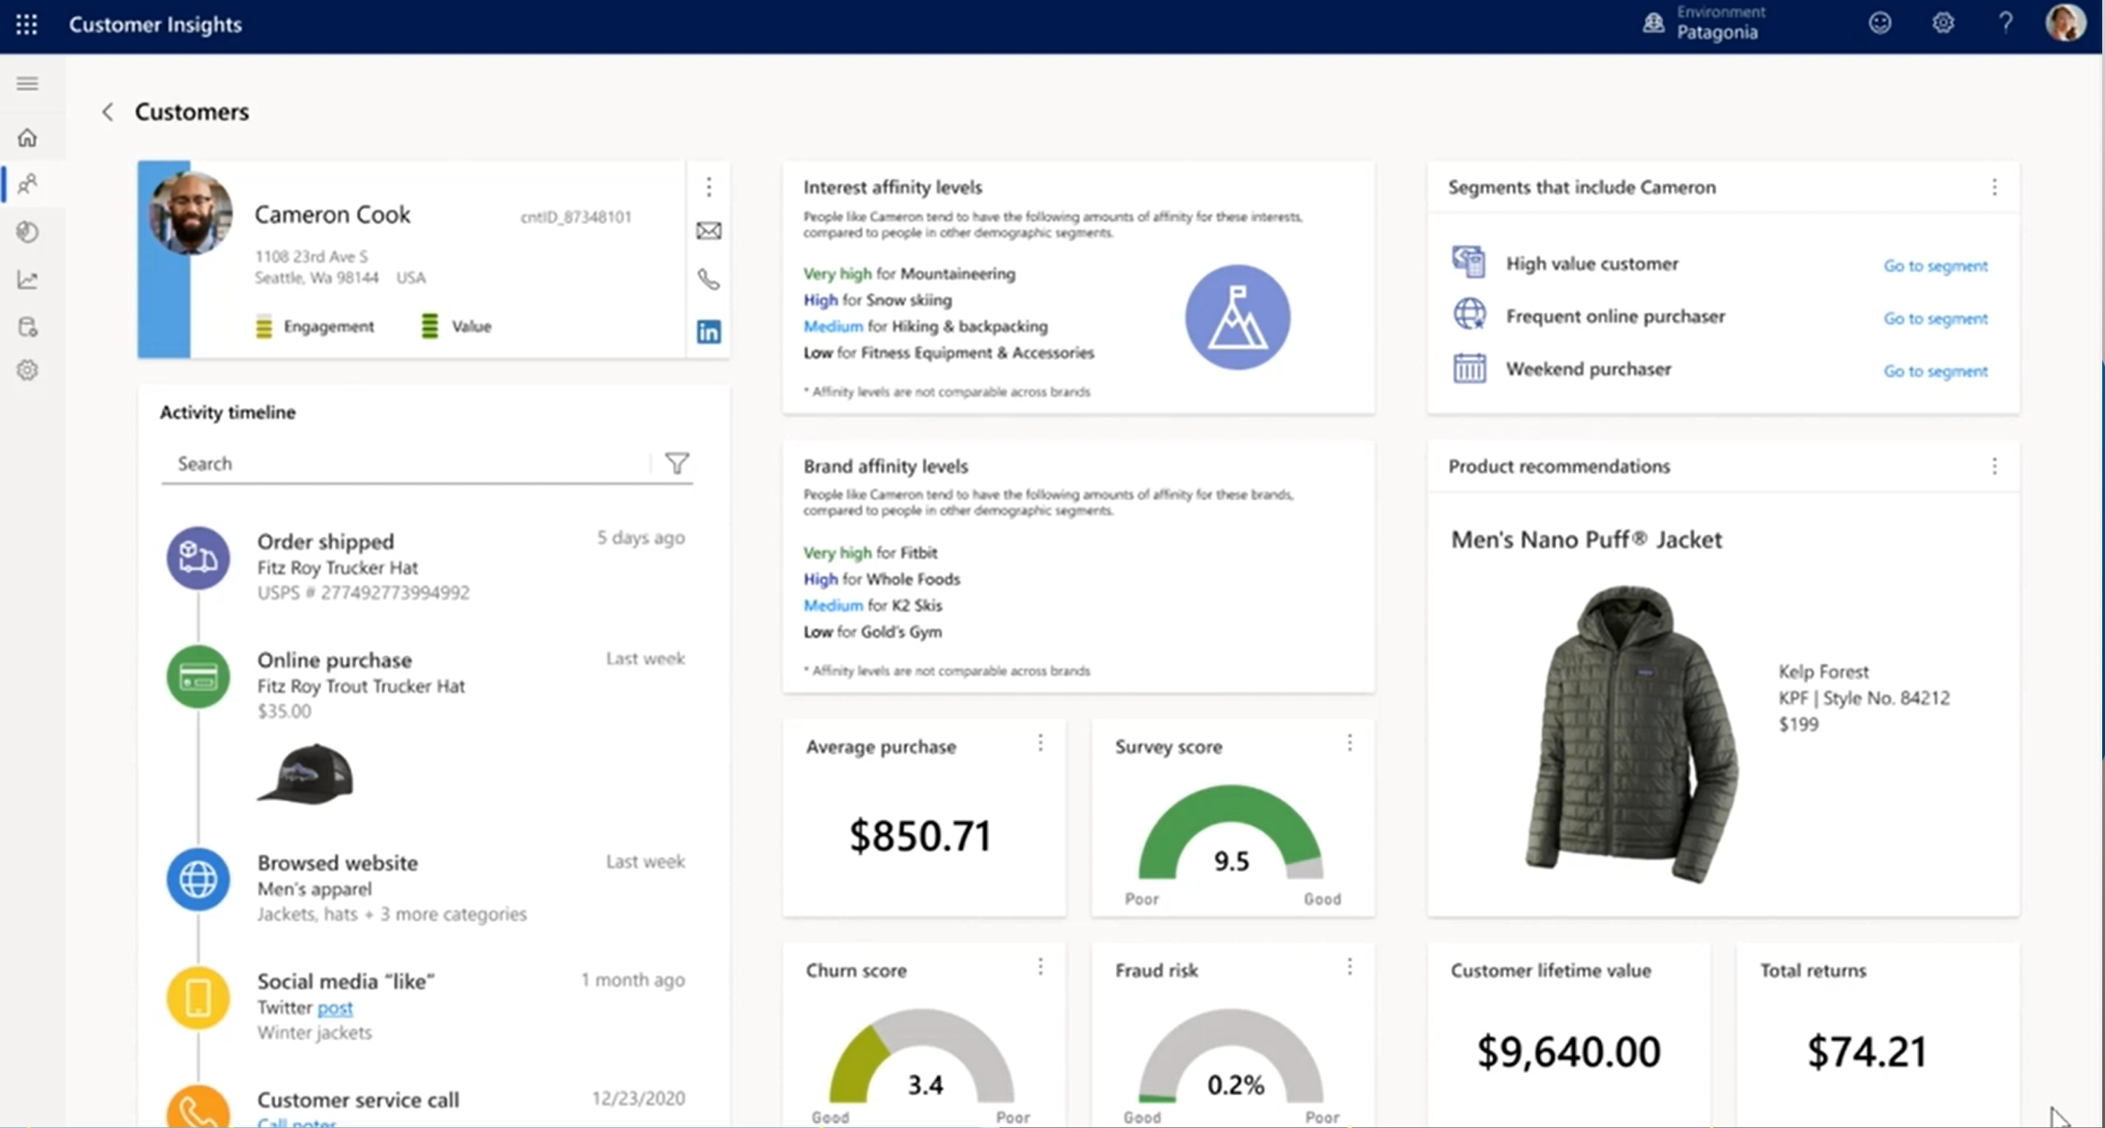The width and height of the screenshot is (2105, 1128).
Task: Open the Measures line chart sidebar icon
Action: [x=27, y=279]
